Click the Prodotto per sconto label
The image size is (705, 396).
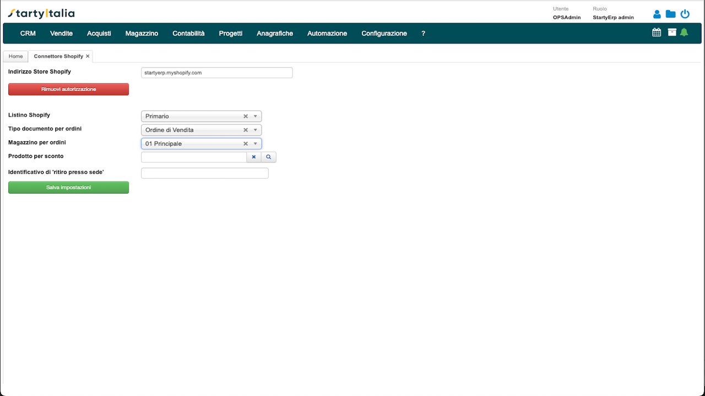tap(36, 156)
